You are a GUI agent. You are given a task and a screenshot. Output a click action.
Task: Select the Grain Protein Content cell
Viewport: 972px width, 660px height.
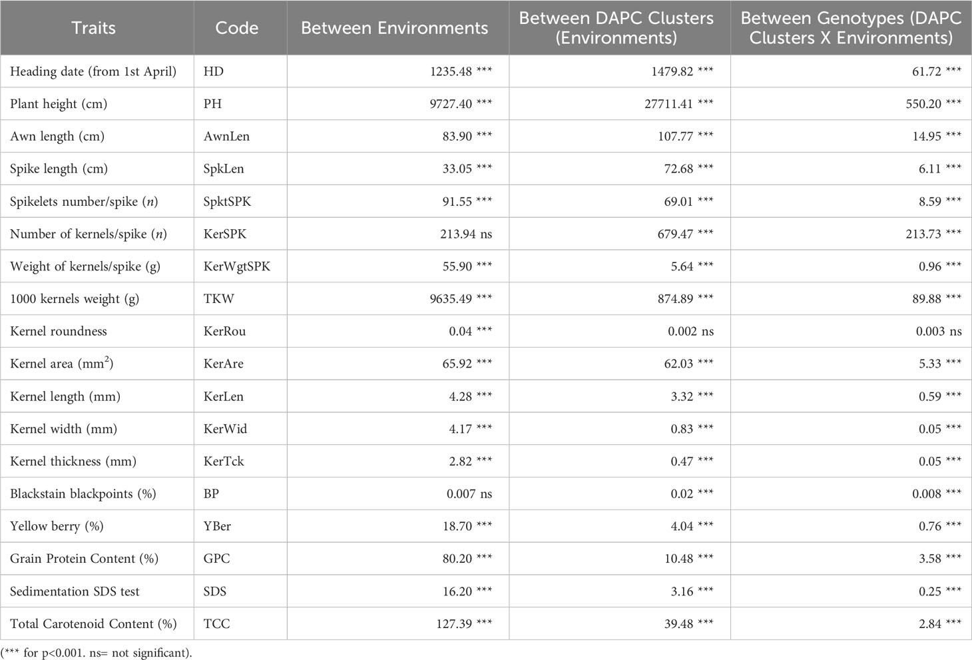pyautogui.click(x=84, y=559)
